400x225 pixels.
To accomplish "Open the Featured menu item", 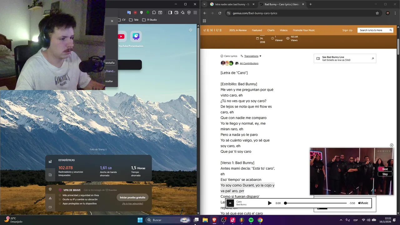I will click(257, 30).
